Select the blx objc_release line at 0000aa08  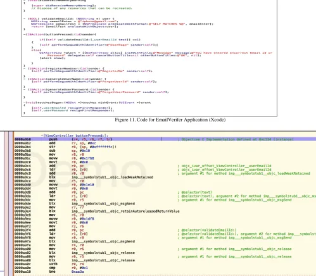[x=75, y=260]
